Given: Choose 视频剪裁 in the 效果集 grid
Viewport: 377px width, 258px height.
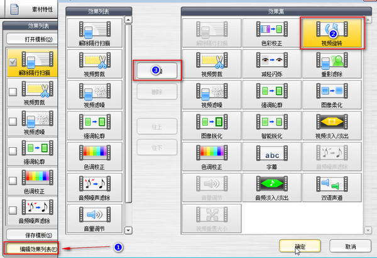Looking at the screenshot, I should coord(212,64).
